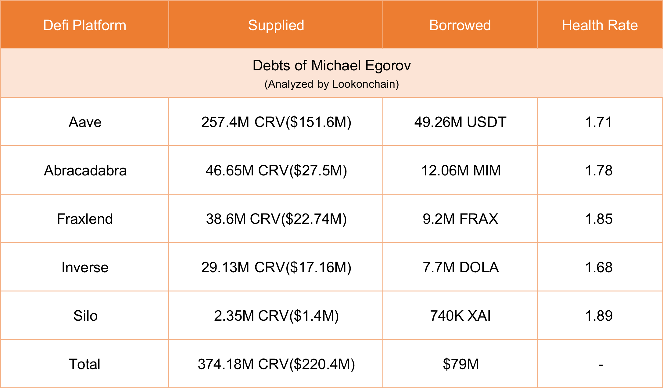Select the Supplied column header
The image size is (663, 388).
(276, 25)
